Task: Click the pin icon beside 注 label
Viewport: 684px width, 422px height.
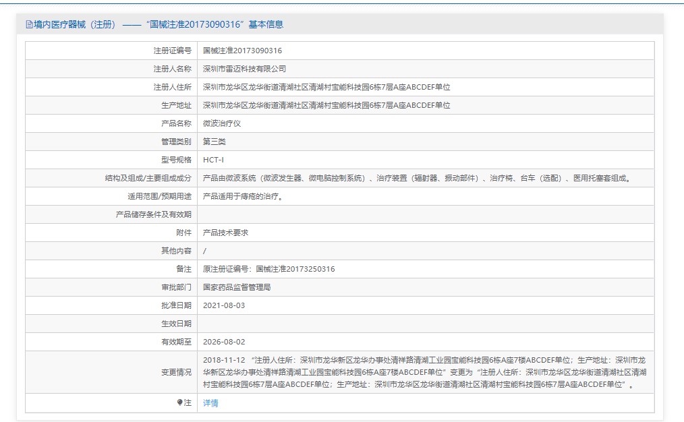Action: [179, 402]
